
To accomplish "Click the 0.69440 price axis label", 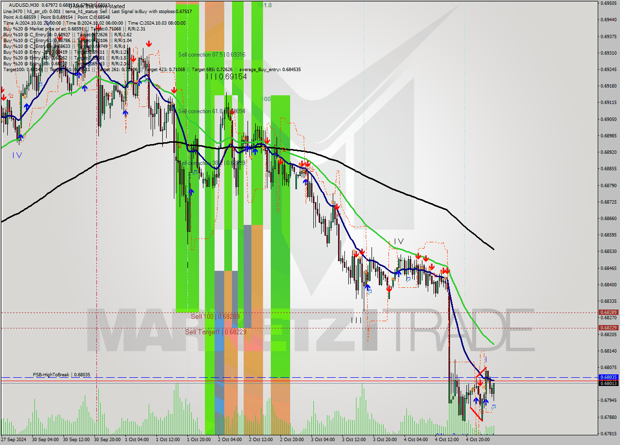I will [608, 20].
